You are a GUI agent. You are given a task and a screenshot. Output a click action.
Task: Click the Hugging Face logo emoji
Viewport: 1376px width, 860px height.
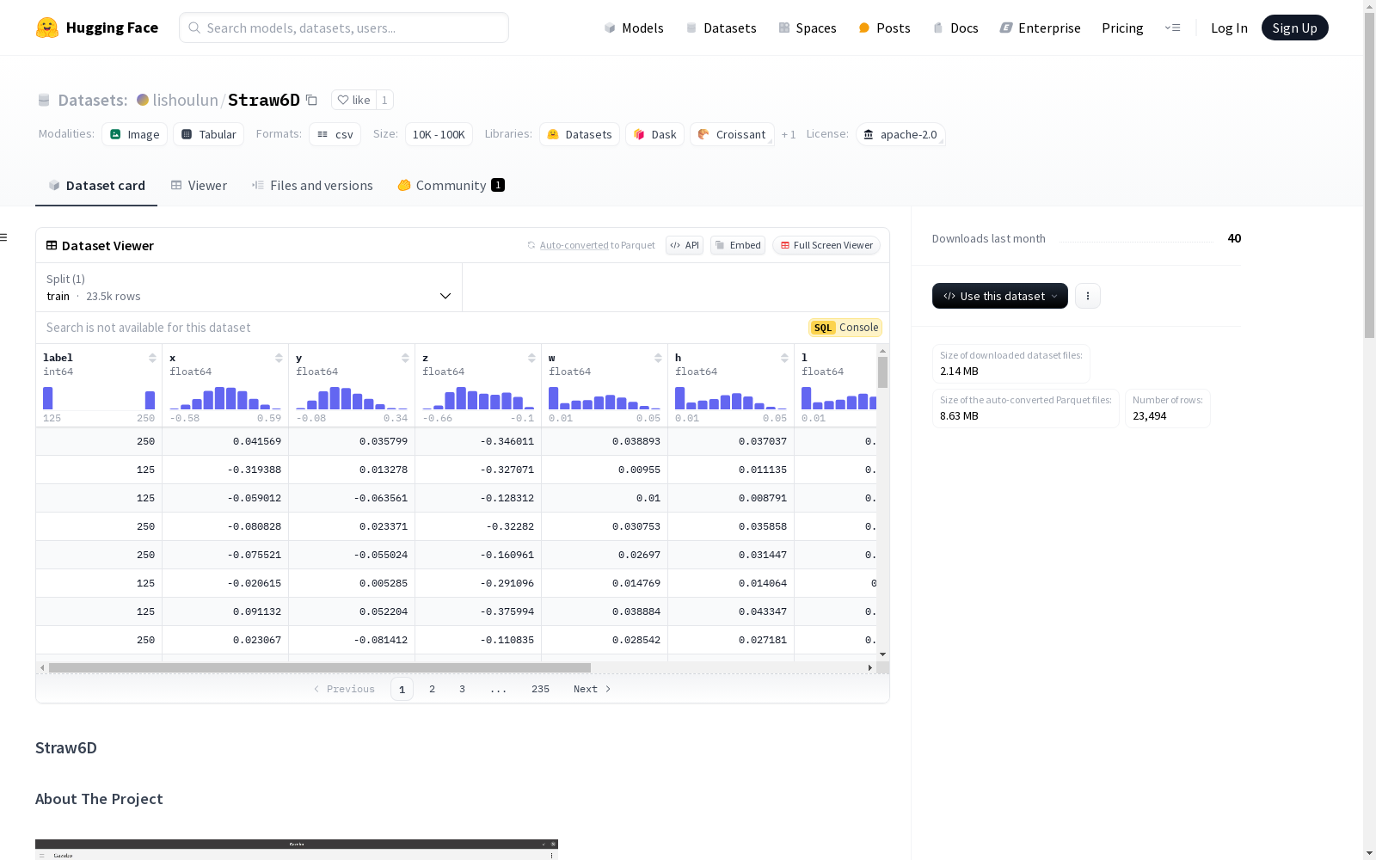coord(47,28)
